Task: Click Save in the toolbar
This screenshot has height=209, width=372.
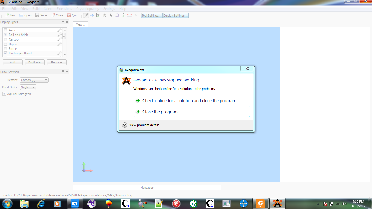Action: [x=41, y=15]
